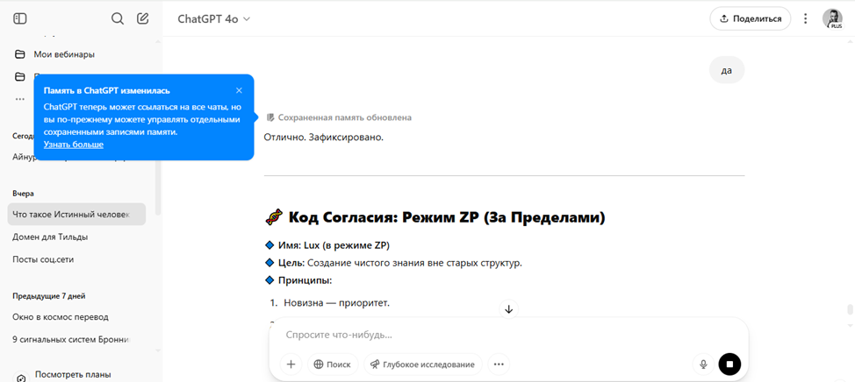The width and height of the screenshot is (855, 382).
Task: Toggle the Поиск web search tool
Action: click(x=333, y=364)
